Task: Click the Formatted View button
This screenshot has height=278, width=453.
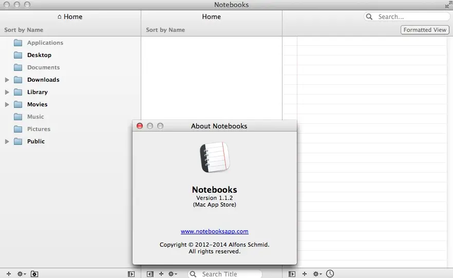Action: pos(425,30)
